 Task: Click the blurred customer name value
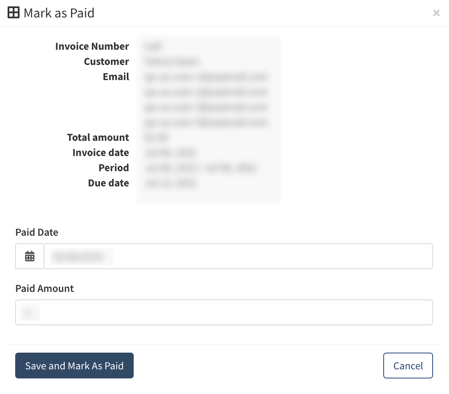(171, 61)
